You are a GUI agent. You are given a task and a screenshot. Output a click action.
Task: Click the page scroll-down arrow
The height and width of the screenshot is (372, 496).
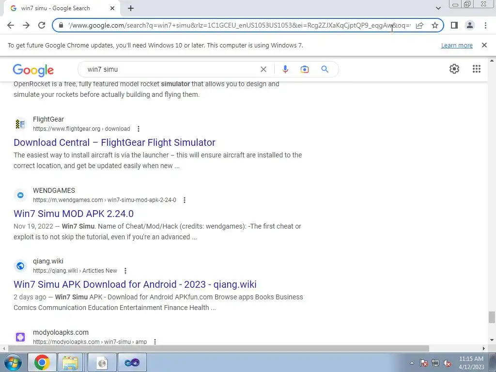pos(492,340)
